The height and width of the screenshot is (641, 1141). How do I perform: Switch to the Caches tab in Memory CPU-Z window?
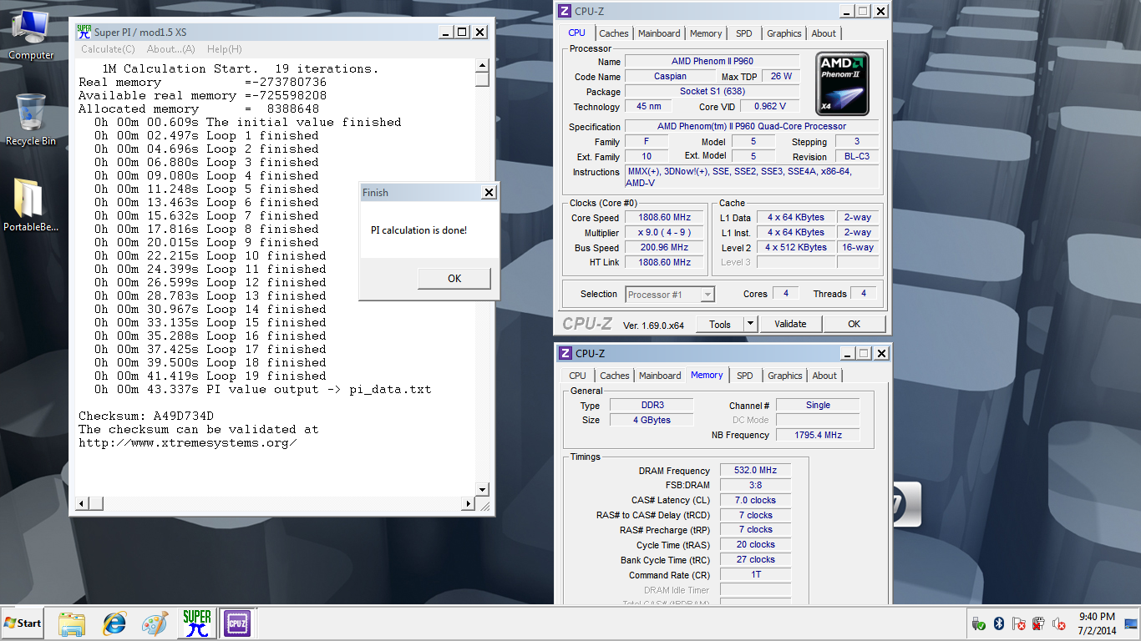(x=615, y=376)
